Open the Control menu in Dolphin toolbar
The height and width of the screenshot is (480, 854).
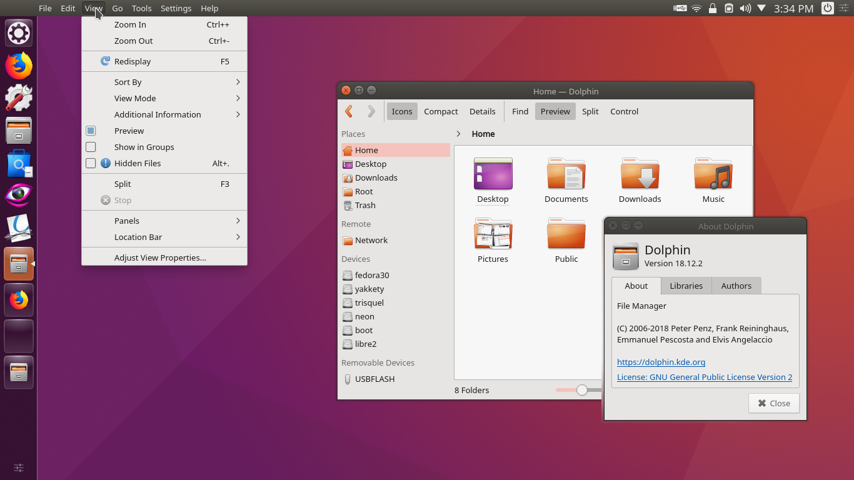point(625,111)
